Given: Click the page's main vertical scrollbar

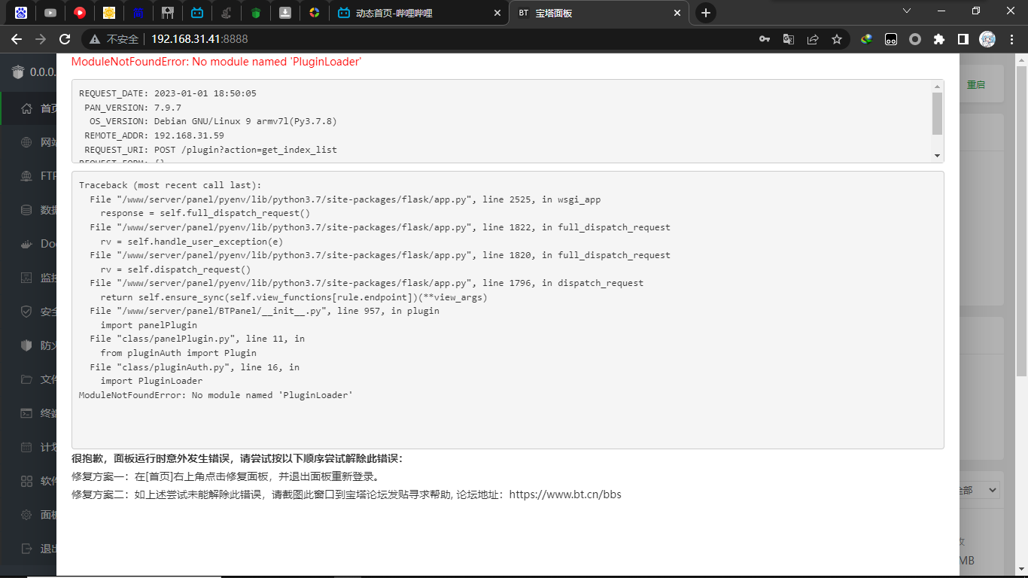Looking at the screenshot, I should pyautogui.click(x=1021, y=221).
